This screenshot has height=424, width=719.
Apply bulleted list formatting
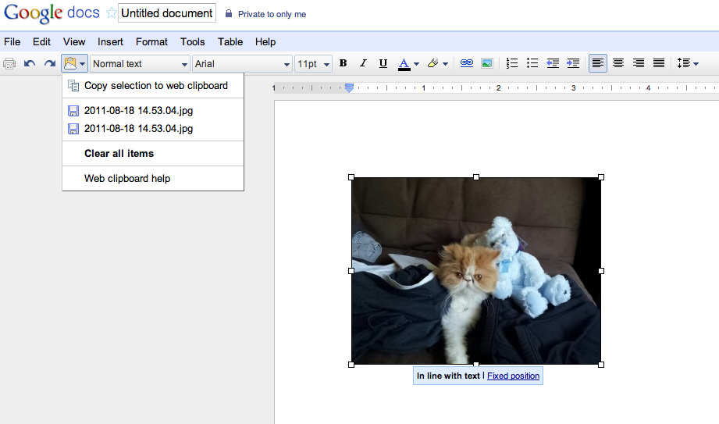coord(532,63)
